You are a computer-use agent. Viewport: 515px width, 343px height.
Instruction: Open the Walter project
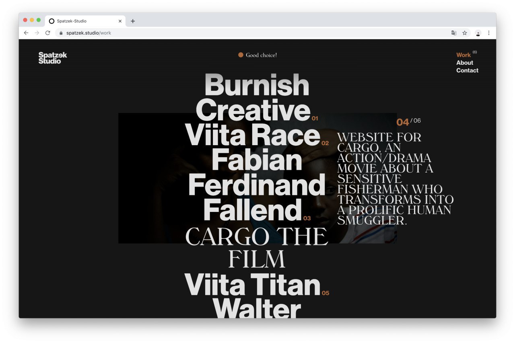coord(257,308)
